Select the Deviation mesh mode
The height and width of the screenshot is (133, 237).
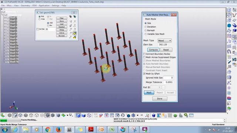point(146,27)
